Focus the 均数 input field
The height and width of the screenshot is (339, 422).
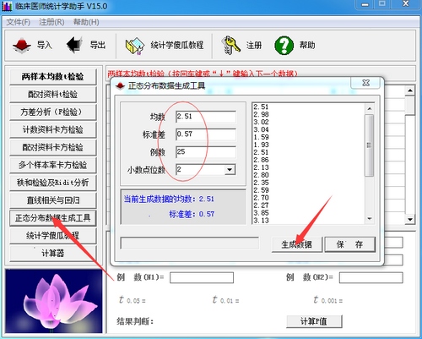click(206, 117)
